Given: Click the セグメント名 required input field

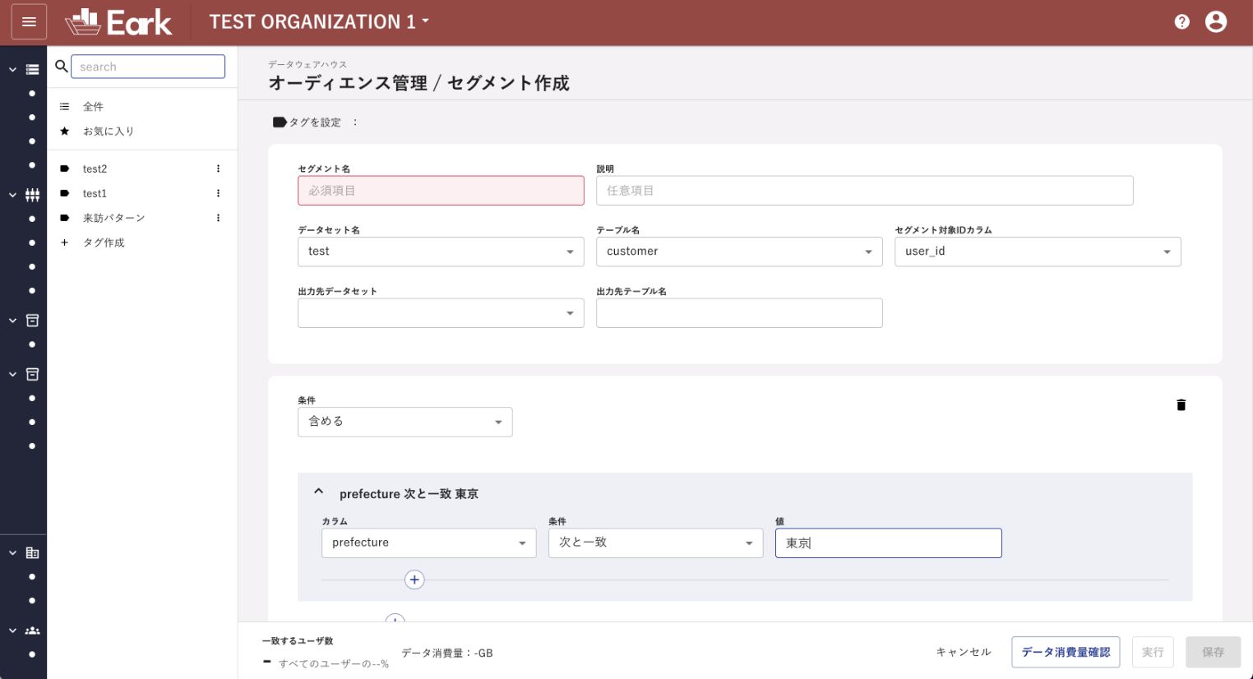Looking at the screenshot, I should (x=441, y=191).
